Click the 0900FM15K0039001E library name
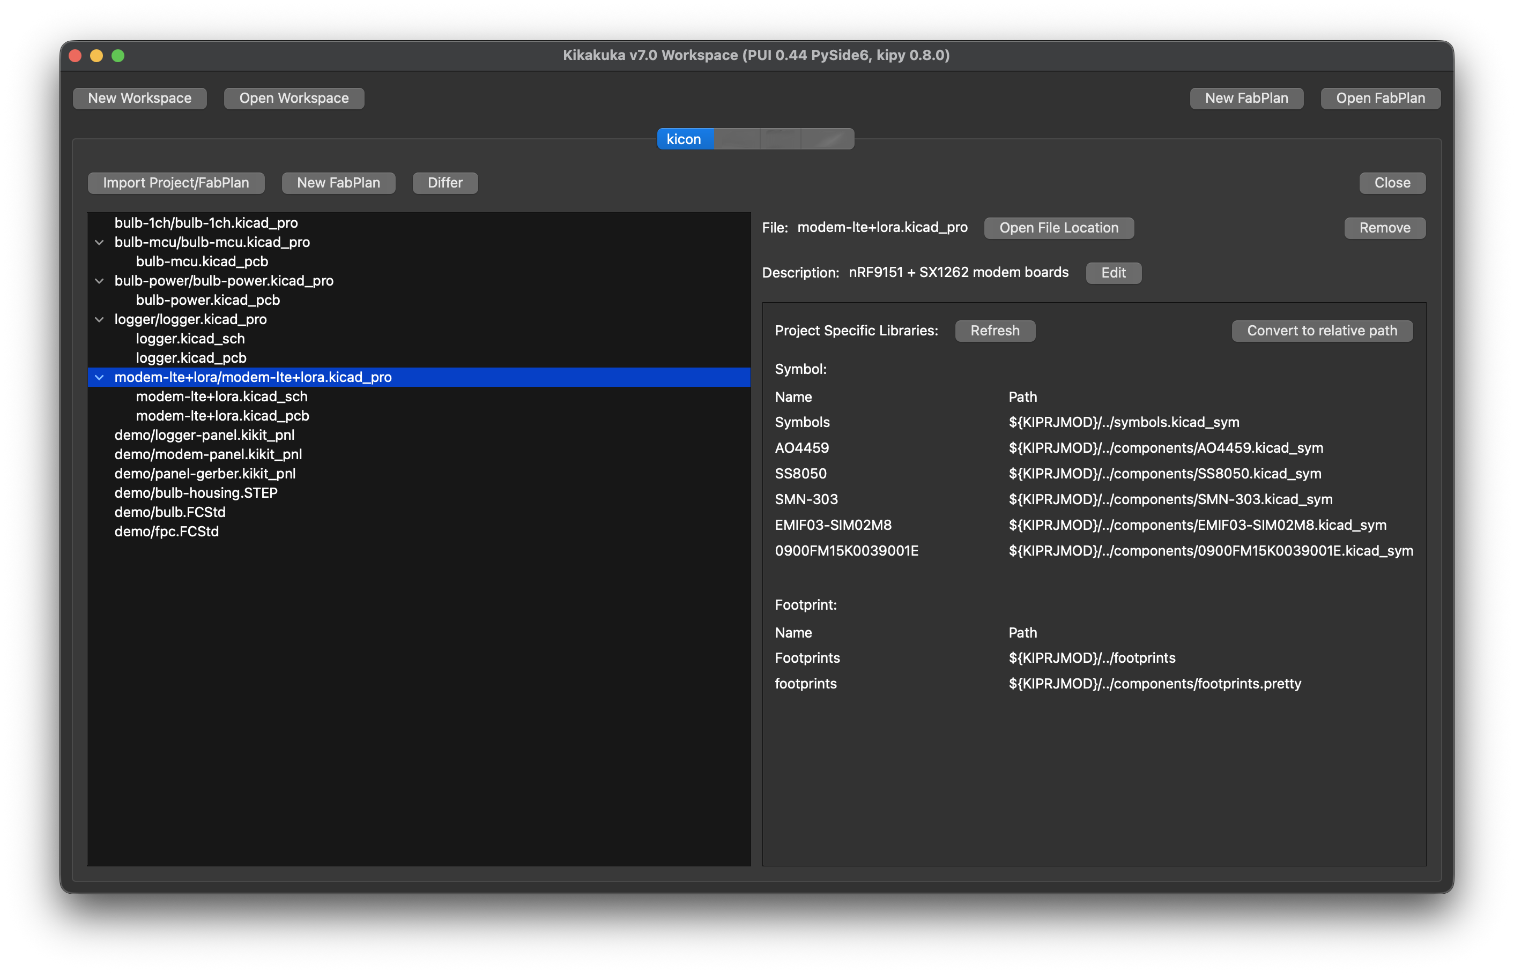 [x=847, y=550]
